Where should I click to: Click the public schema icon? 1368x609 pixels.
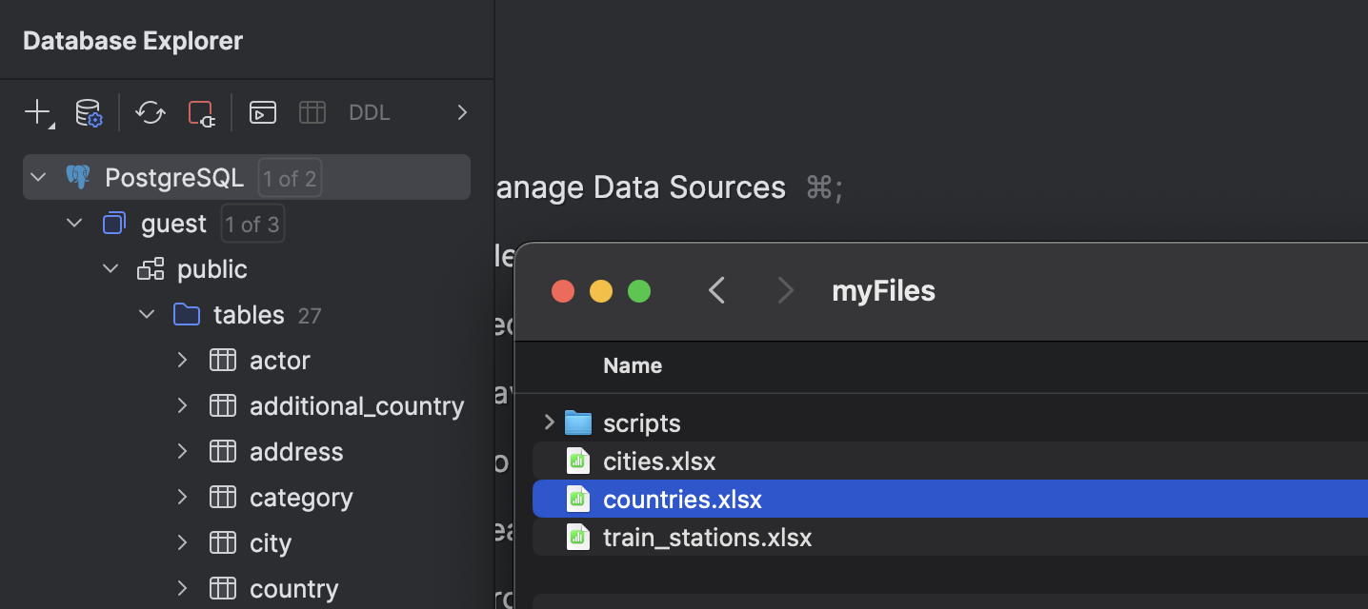pyautogui.click(x=150, y=268)
